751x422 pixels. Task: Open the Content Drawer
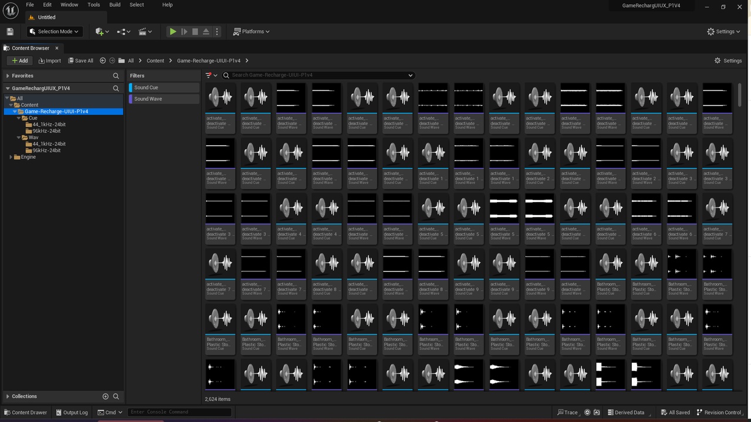[x=26, y=412]
